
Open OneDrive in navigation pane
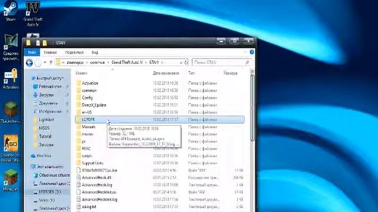coord(41,156)
